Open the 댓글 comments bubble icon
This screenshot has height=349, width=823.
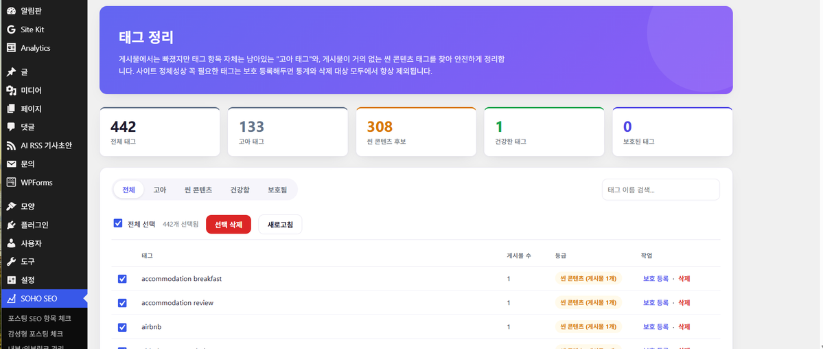click(x=11, y=126)
